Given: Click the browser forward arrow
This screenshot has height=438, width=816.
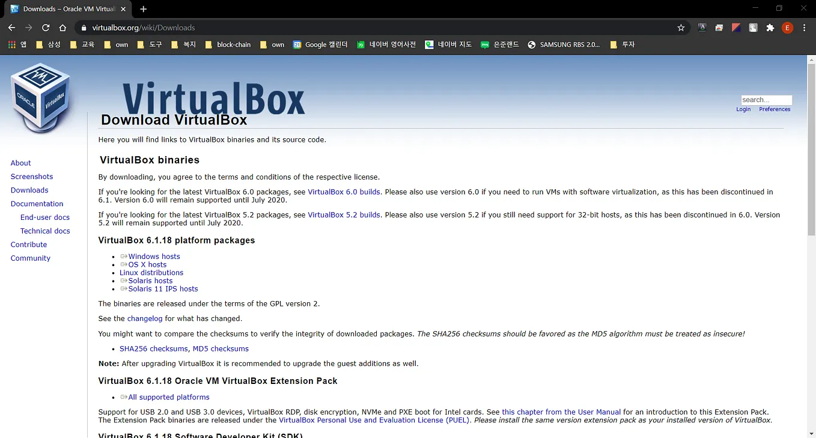Looking at the screenshot, I should coord(28,28).
